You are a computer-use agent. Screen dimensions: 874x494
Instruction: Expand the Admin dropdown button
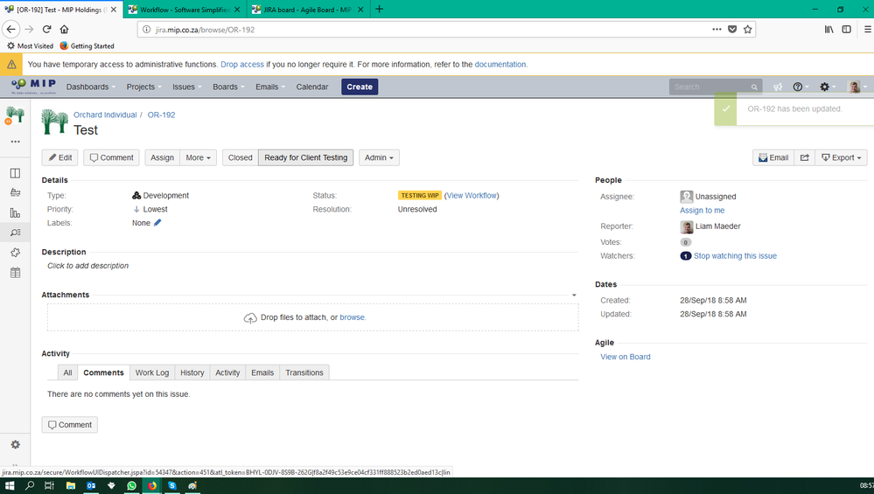(379, 157)
